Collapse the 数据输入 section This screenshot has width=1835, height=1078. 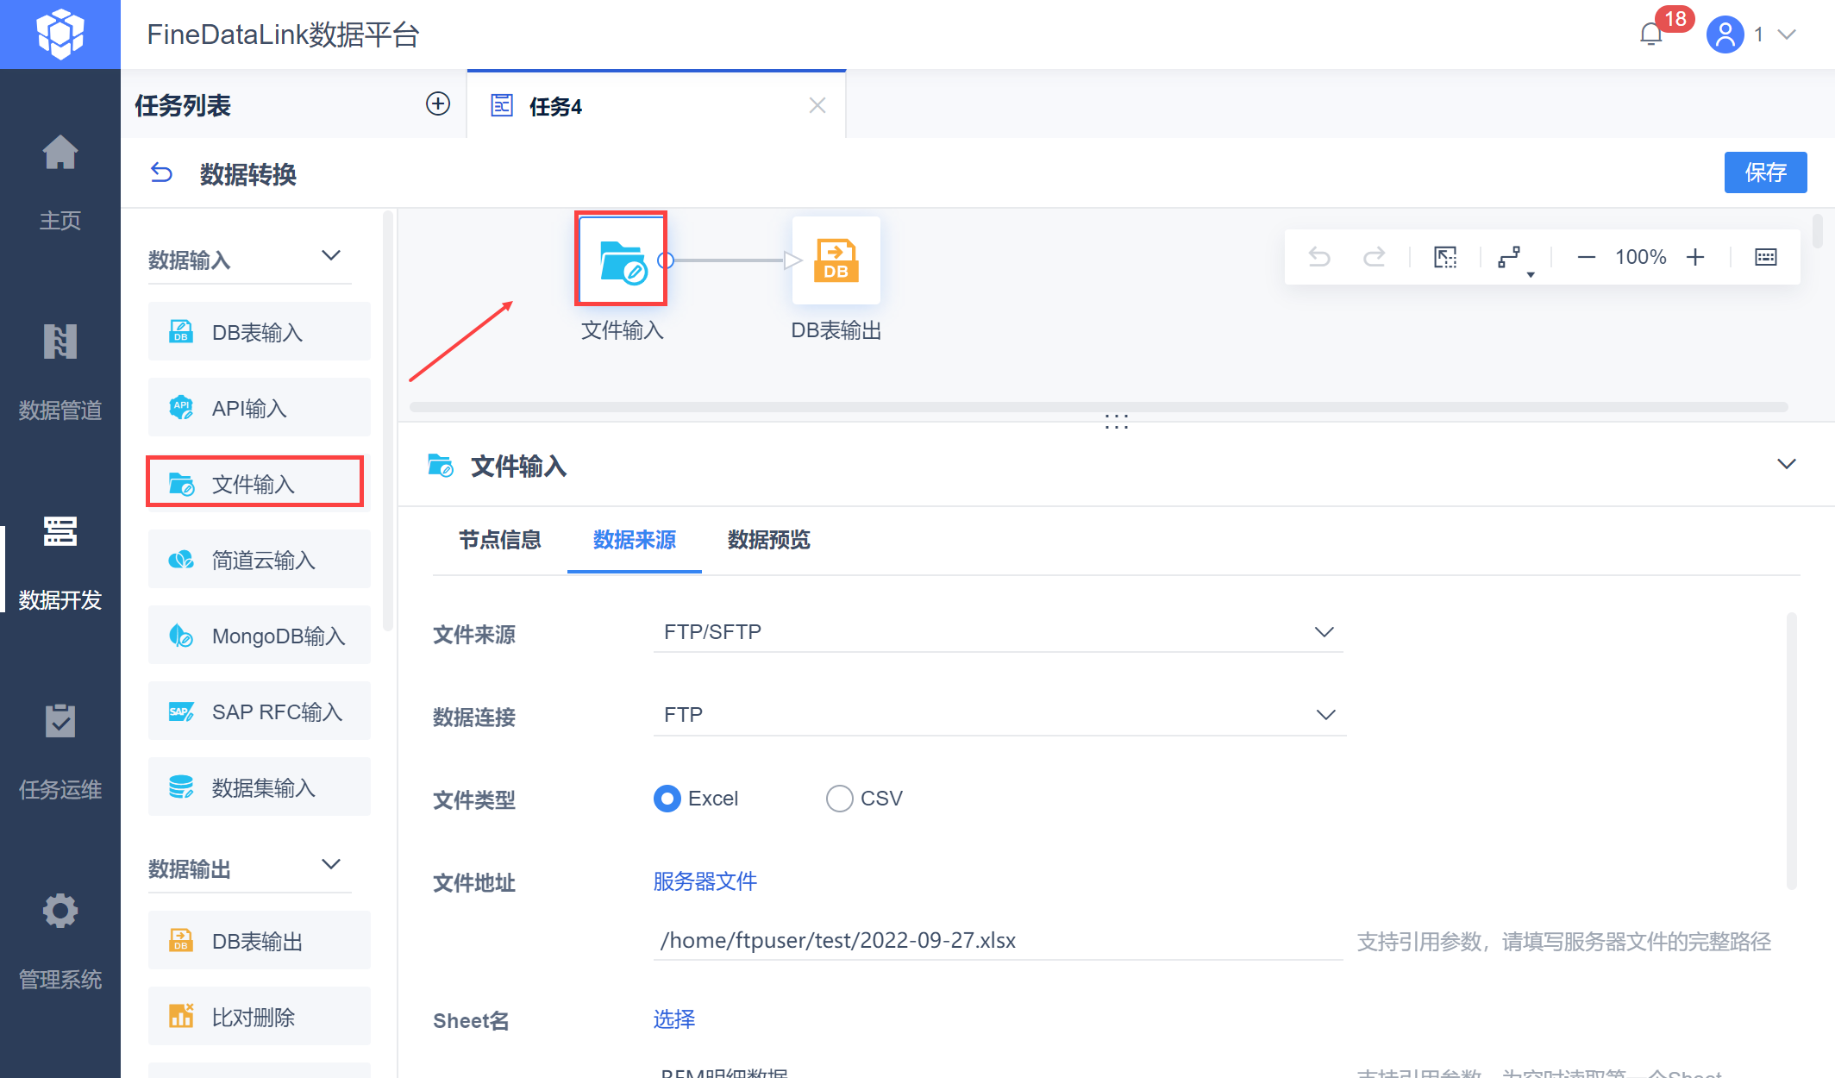coord(331,256)
